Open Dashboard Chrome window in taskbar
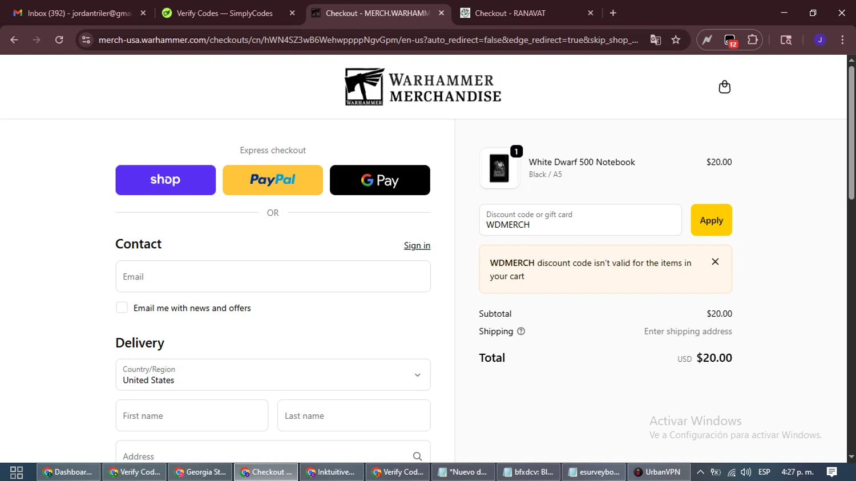This screenshot has height=481, width=856. 68,472
